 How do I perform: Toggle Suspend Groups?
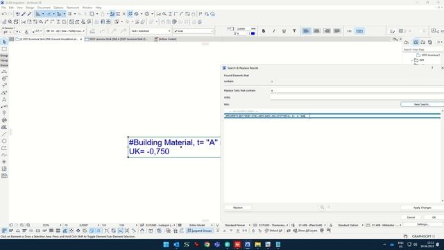[x=199, y=231]
